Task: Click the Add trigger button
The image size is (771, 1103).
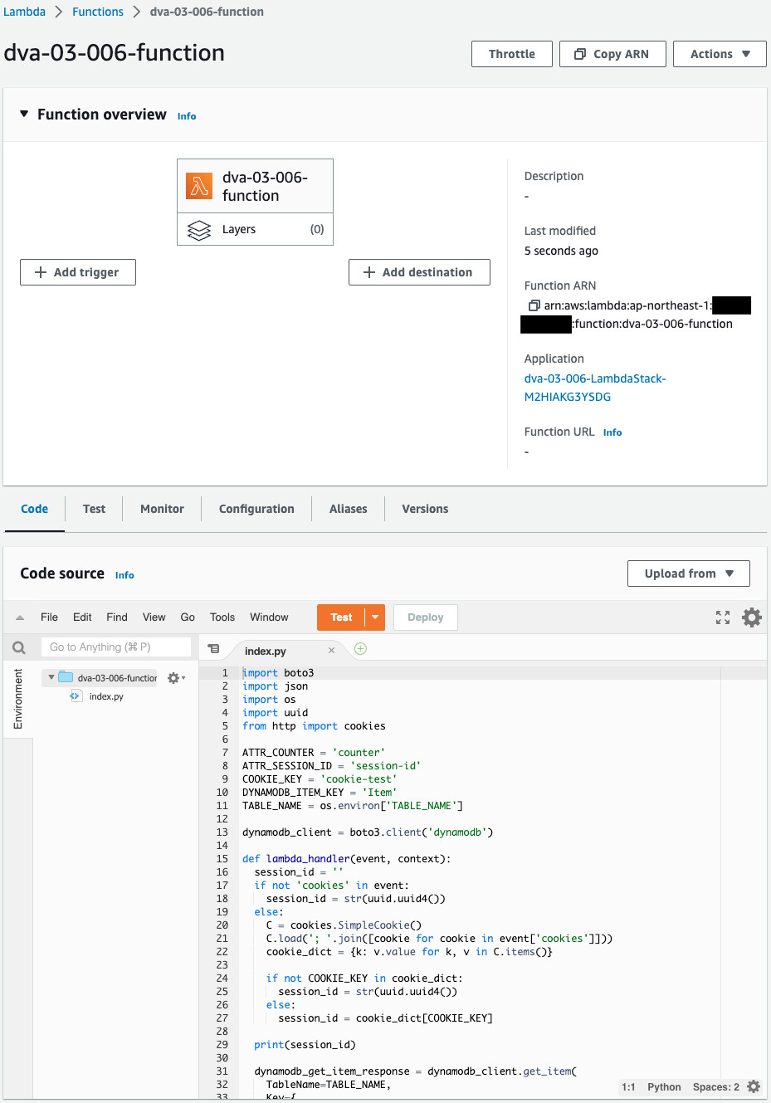Action: (x=78, y=272)
